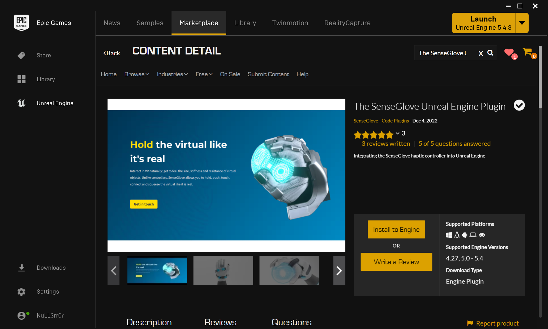Click the Settings gear icon
This screenshot has width=548, height=329.
tap(21, 292)
